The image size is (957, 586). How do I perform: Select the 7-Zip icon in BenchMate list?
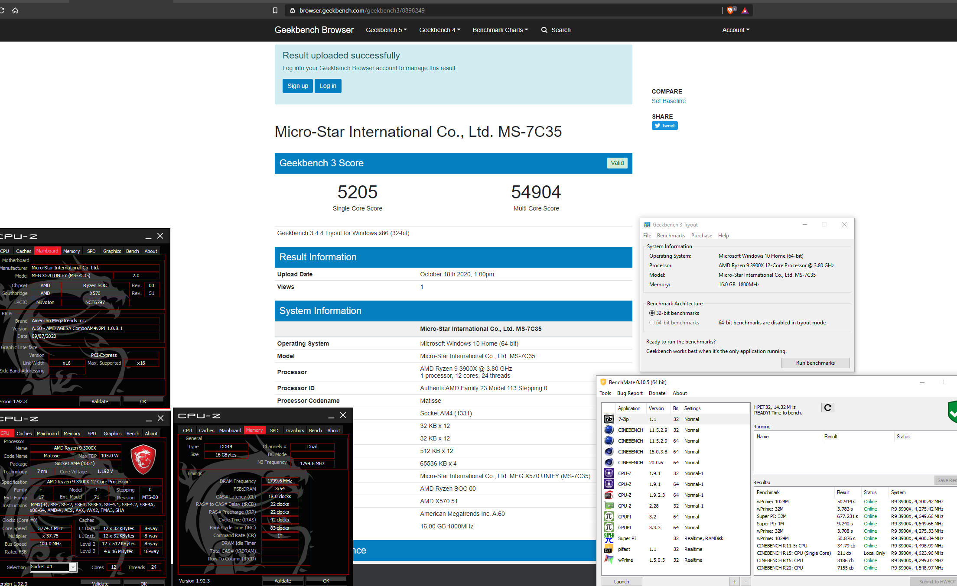[x=609, y=419]
